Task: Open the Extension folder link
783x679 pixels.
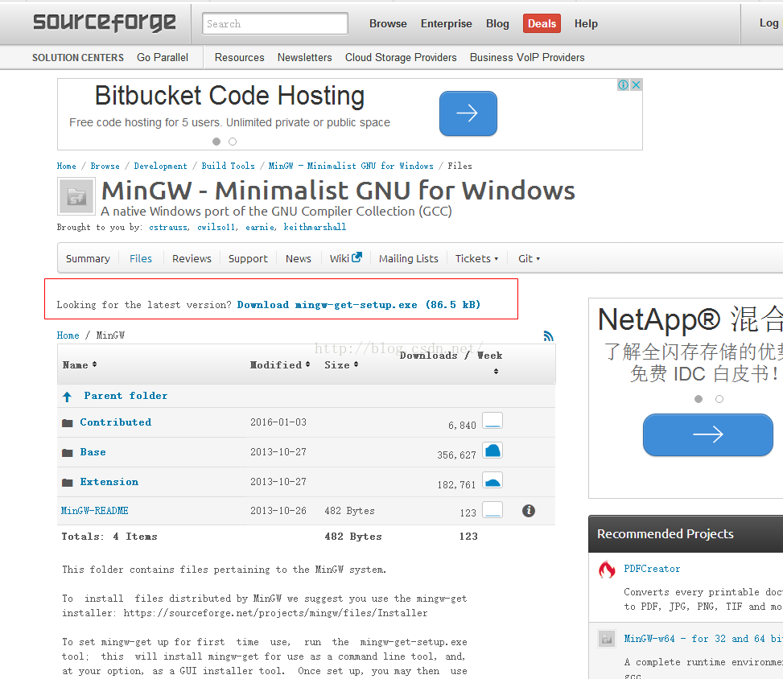Action: coord(109,482)
